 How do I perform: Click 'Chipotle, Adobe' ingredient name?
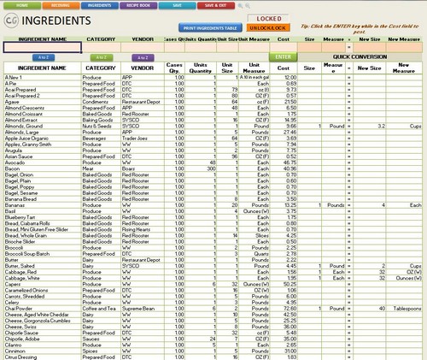coord(22,339)
